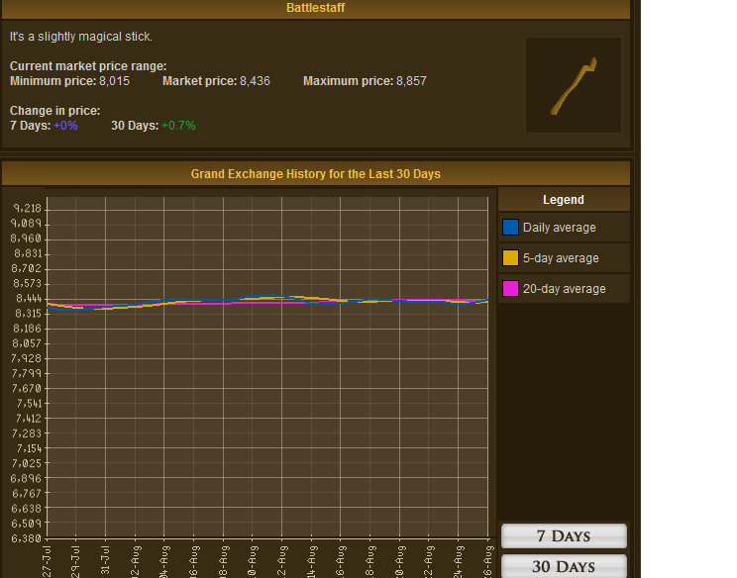Click the magenta 20-day average swatch
The width and height of the screenshot is (737, 578).
(510, 288)
